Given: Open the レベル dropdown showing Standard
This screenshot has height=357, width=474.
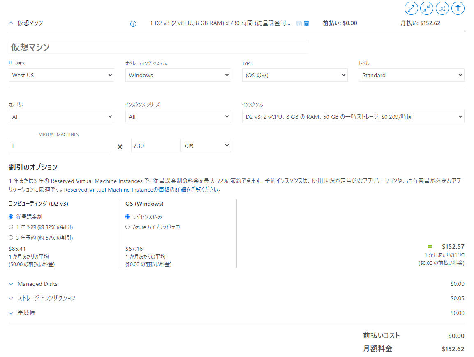Looking at the screenshot, I should (x=412, y=75).
